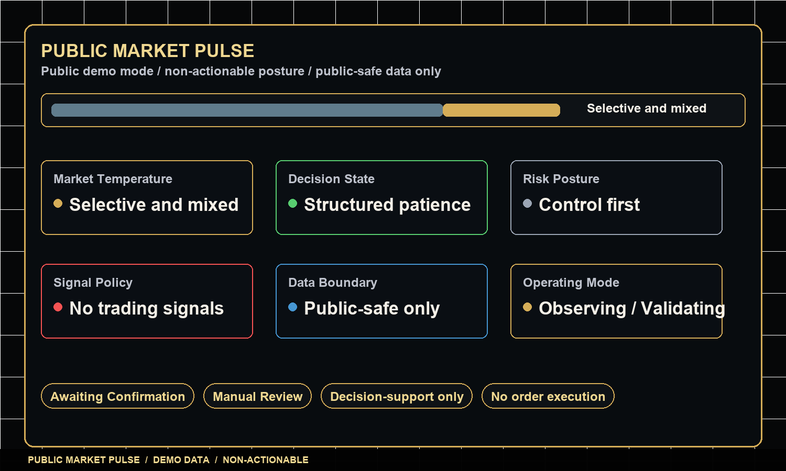786x471 pixels.
Task: Select 'Selective and mixed' value in Market Temperature card
Action: click(x=154, y=205)
